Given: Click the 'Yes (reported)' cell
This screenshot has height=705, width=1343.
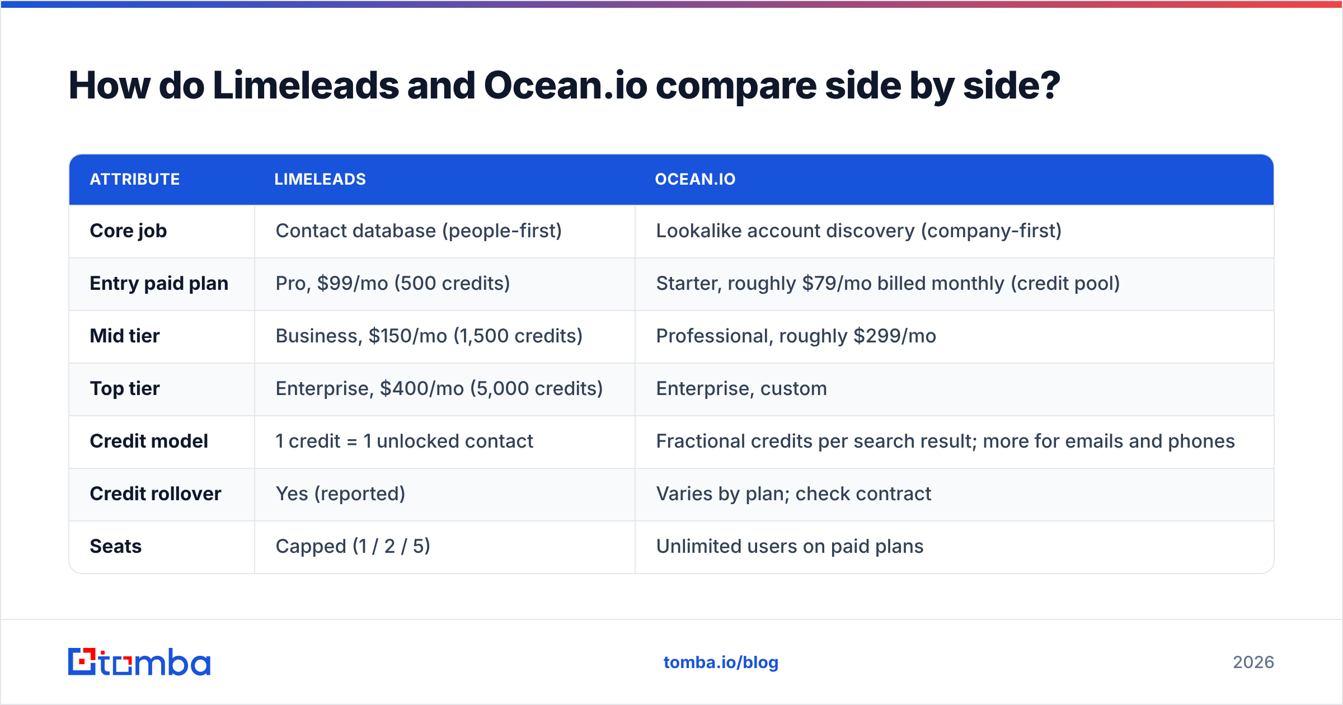Looking at the screenshot, I should click(340, 494).
